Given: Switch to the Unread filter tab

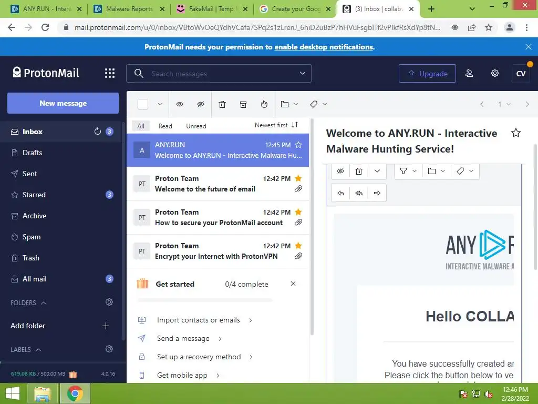Looking at the screenshot, I should [x=196, y=126].
